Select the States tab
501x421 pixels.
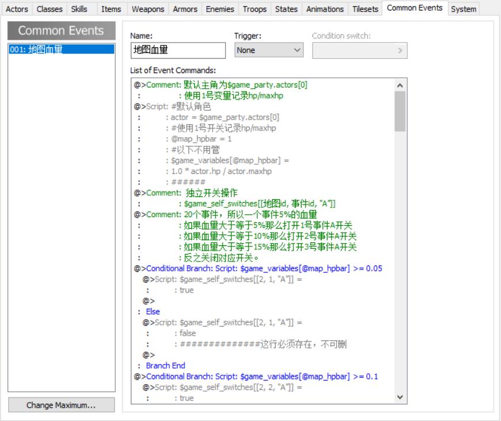287,9
